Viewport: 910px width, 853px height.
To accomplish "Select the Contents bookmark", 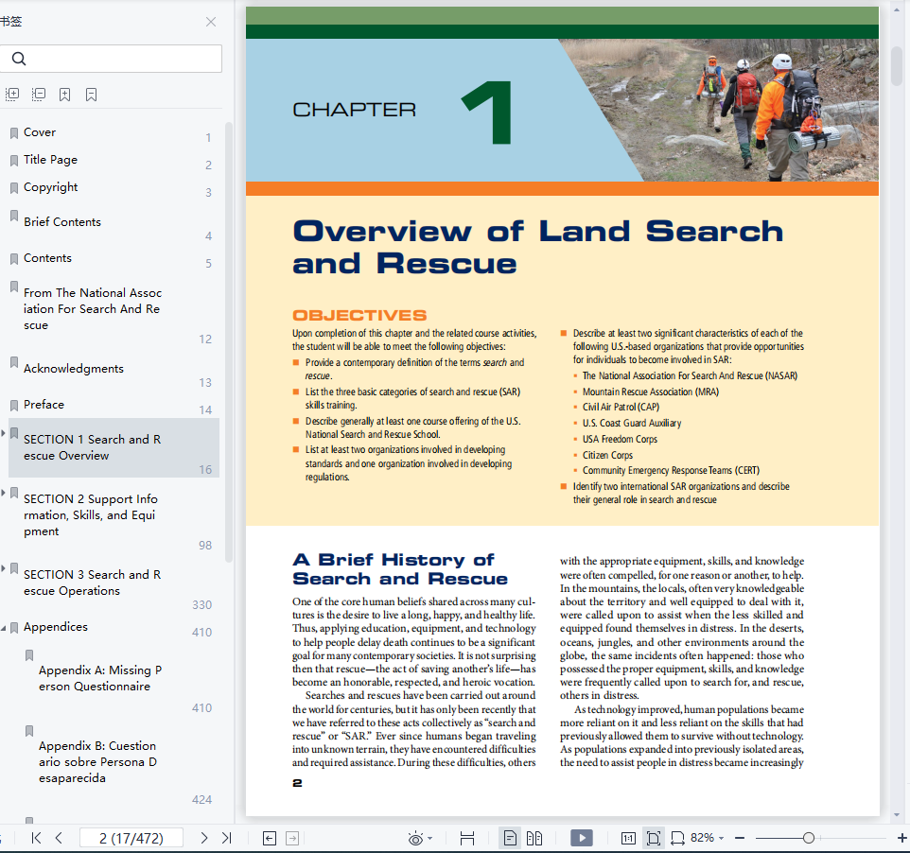I will (47, 257).
